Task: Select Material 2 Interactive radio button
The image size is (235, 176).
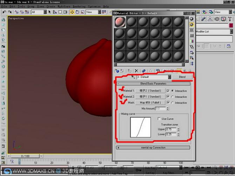Action: coord(173,97)
